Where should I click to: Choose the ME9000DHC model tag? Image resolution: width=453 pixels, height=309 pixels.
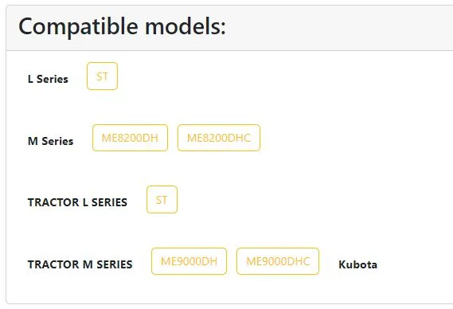click(x=278, y=261)
